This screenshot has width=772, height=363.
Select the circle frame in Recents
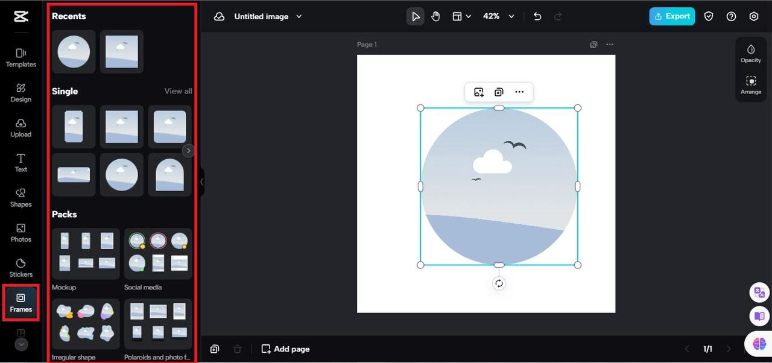74,52
